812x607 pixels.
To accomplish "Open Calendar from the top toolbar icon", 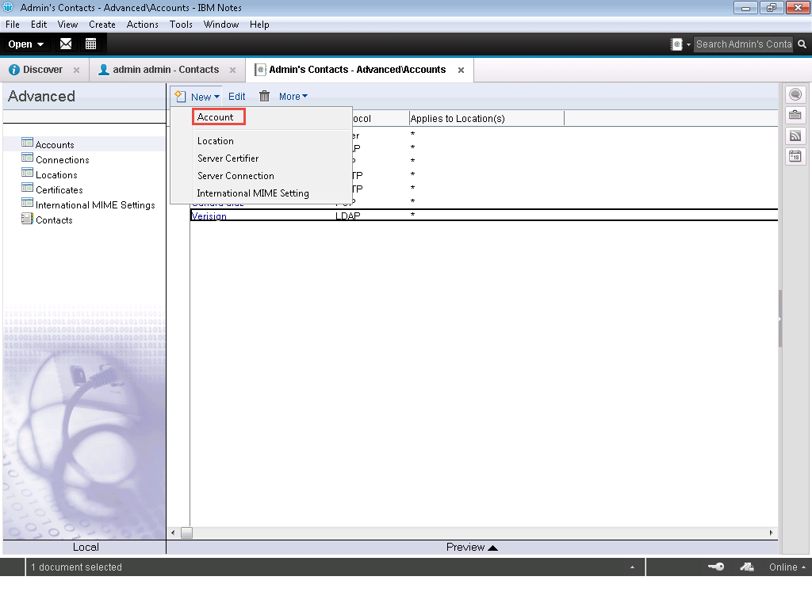I will (x=90, y=44).
